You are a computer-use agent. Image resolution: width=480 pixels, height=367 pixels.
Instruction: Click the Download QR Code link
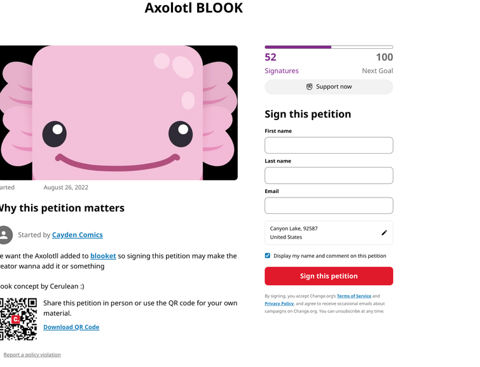pyautogui.click(x=71, y=327)
